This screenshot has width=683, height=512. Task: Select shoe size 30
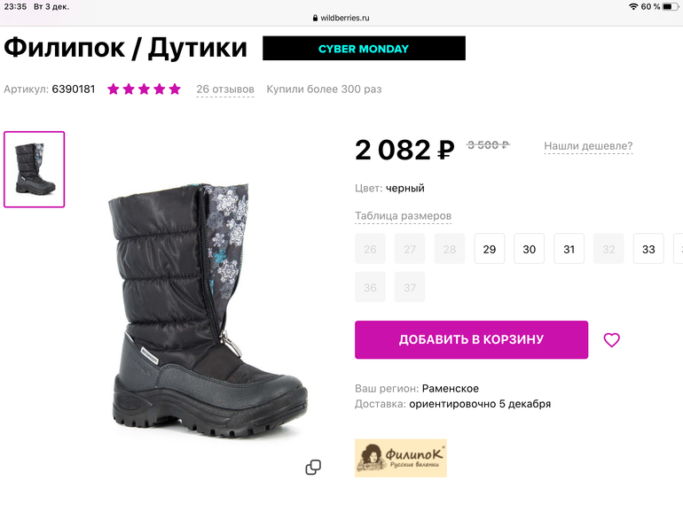click(530, 249)
